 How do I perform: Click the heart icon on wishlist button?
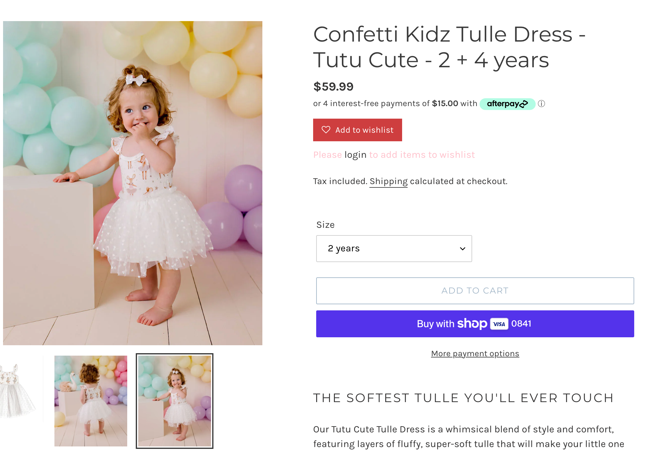326,130
